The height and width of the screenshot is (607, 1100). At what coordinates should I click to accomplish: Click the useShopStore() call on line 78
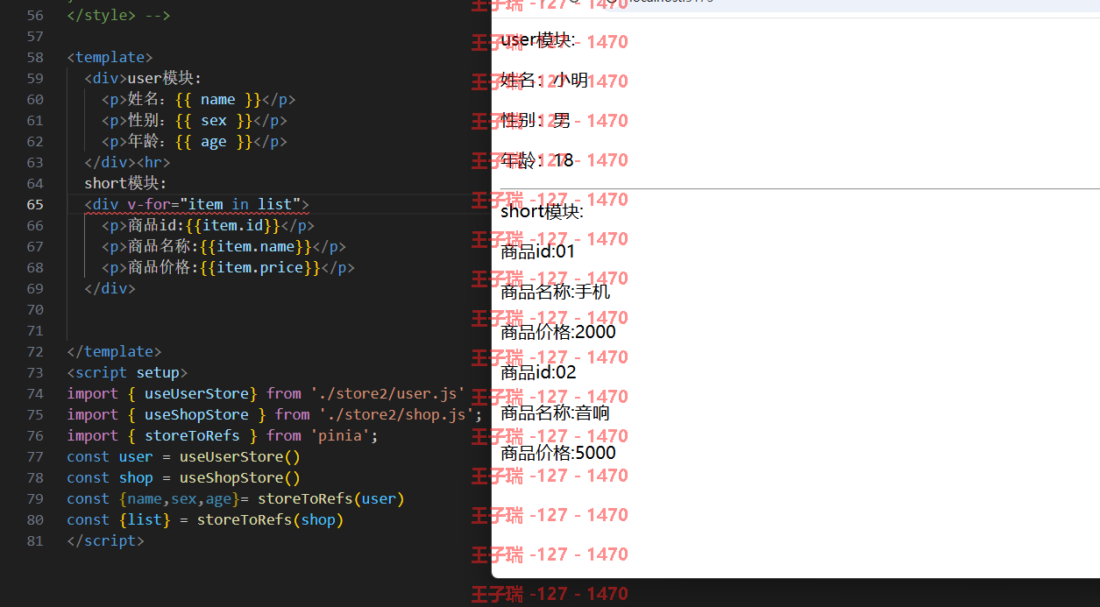pyautogui.click(x=239, y=477)
